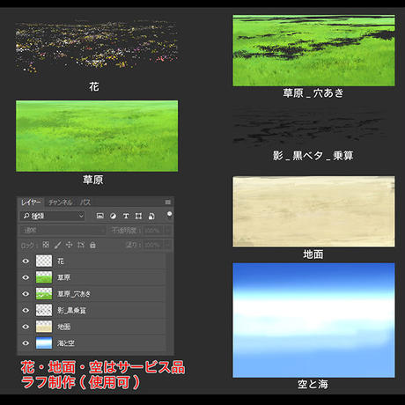Screen dimensions: 405x405
Task: Switch to the チャンネル tab
Action: tap(61, 202)
